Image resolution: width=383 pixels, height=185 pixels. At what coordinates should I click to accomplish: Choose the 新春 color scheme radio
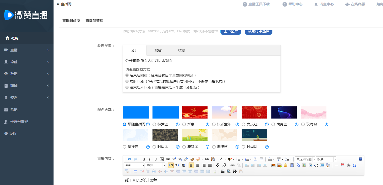[x=184, y=124]
